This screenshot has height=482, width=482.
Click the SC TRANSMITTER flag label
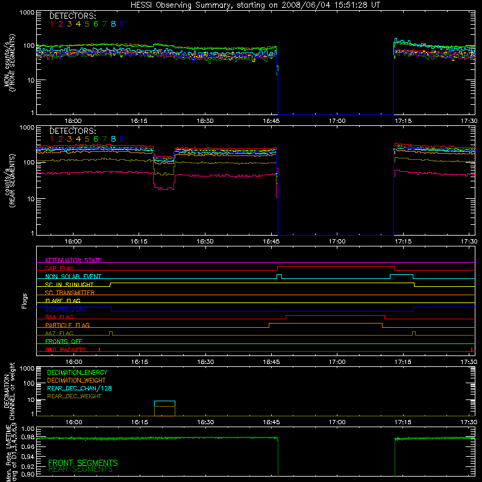click(x=70, y=293)
